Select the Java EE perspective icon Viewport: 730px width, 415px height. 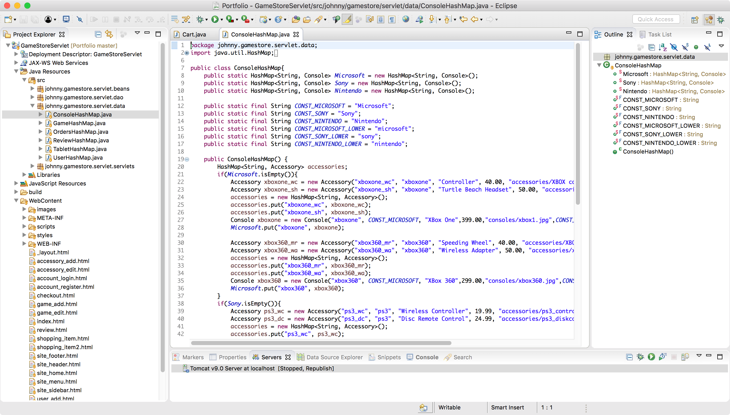[x=709, y=19]
